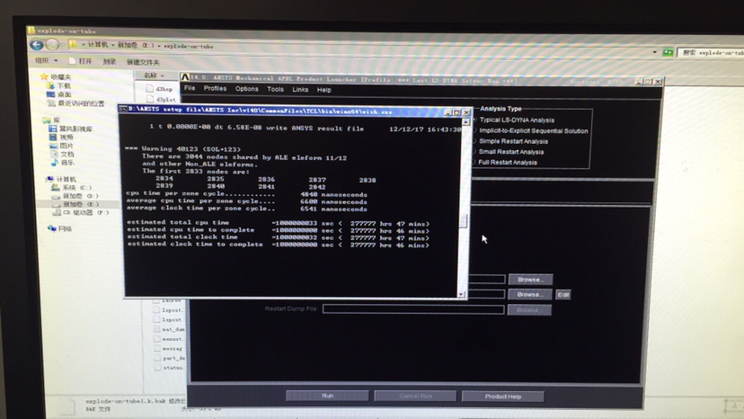Open the Options menu in ANSYS Launcher
Viewport: 744px width, 419px height.
pyautogui.click(x=247, y=89)
